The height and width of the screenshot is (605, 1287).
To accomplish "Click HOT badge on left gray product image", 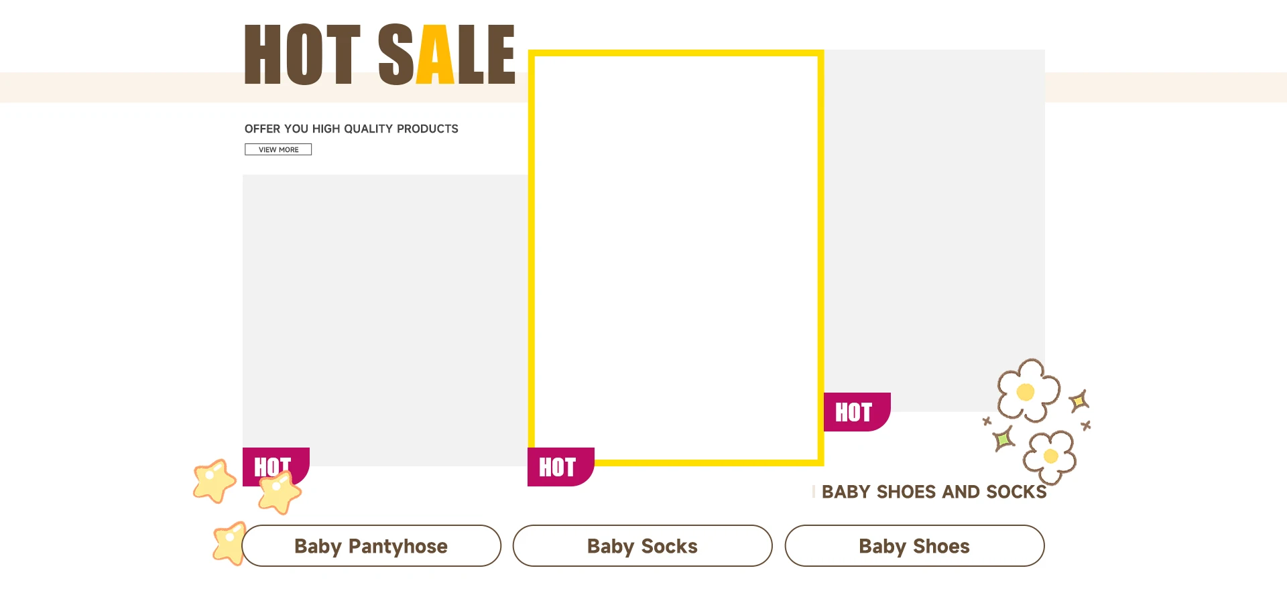I will point(275,466).
